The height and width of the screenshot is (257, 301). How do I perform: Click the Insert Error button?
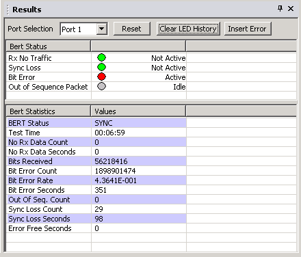248,29
